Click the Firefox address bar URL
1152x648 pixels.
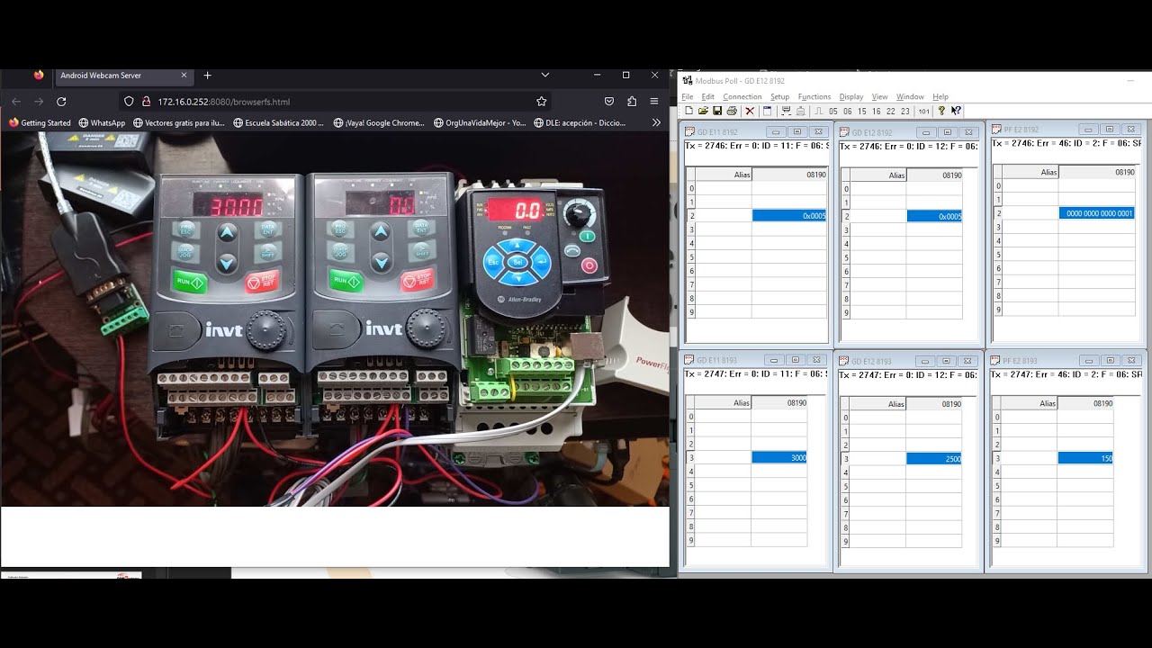tap(224, 102)
